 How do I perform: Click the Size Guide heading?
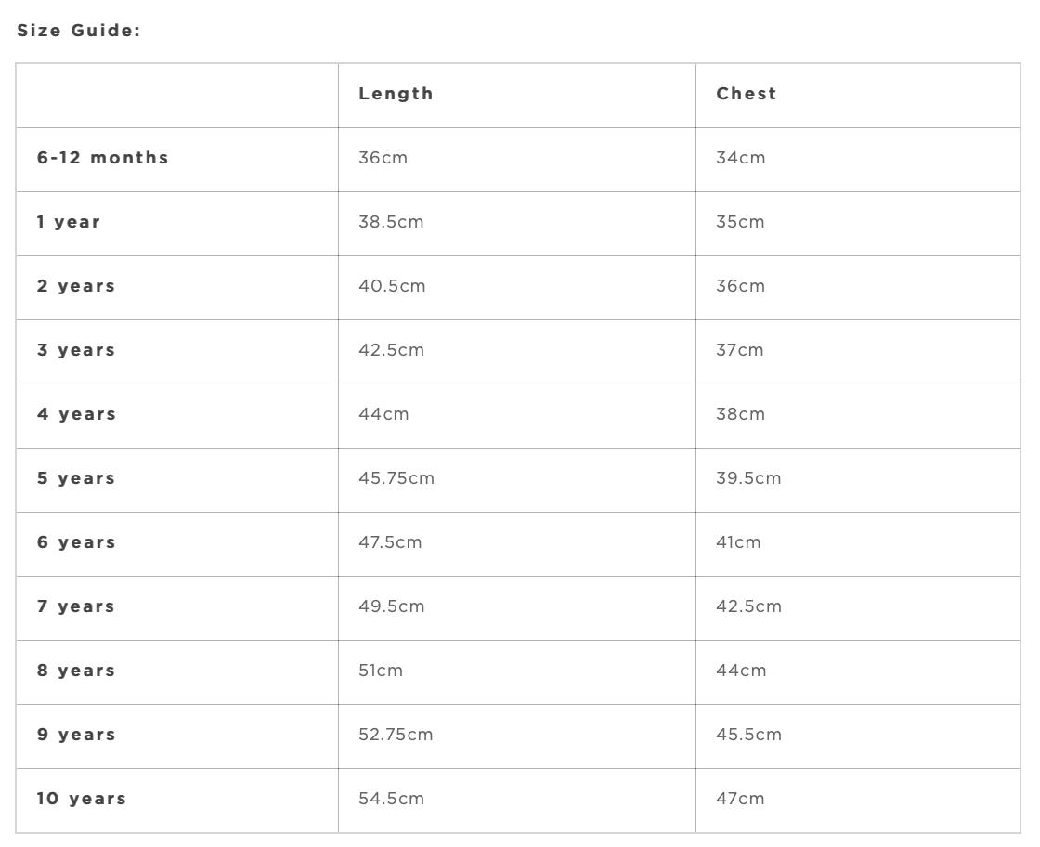78,31
